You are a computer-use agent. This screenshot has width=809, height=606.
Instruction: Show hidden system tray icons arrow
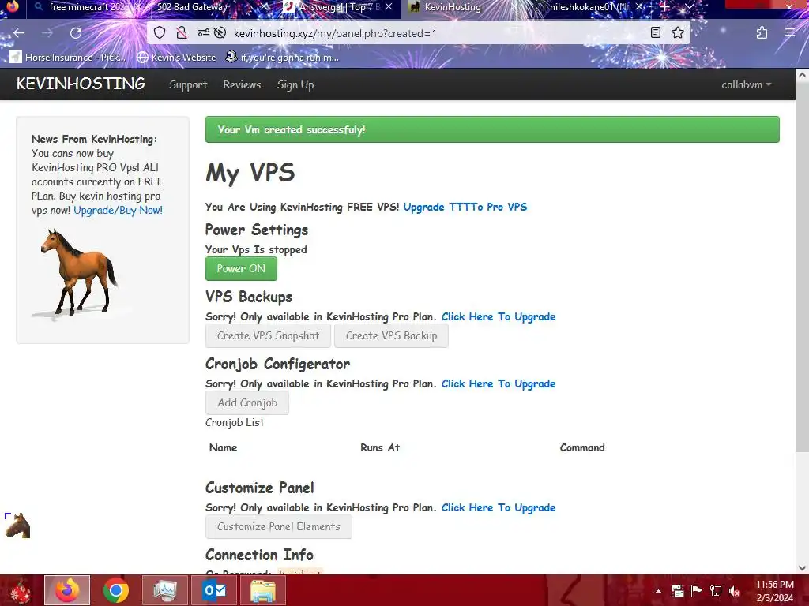tap(658, 591)
